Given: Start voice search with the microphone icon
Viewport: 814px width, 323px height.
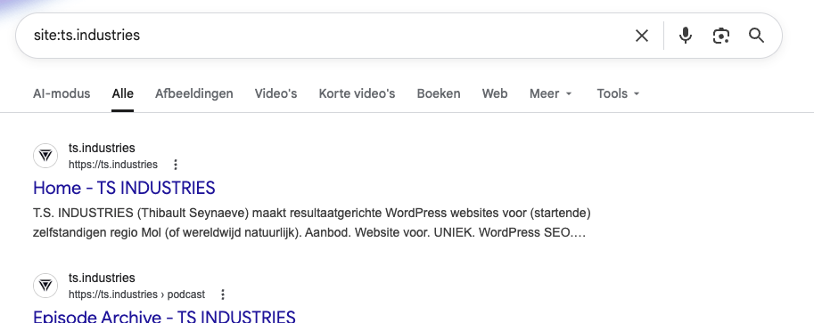Looking at the screenshot, I should (x=686, y=36).
